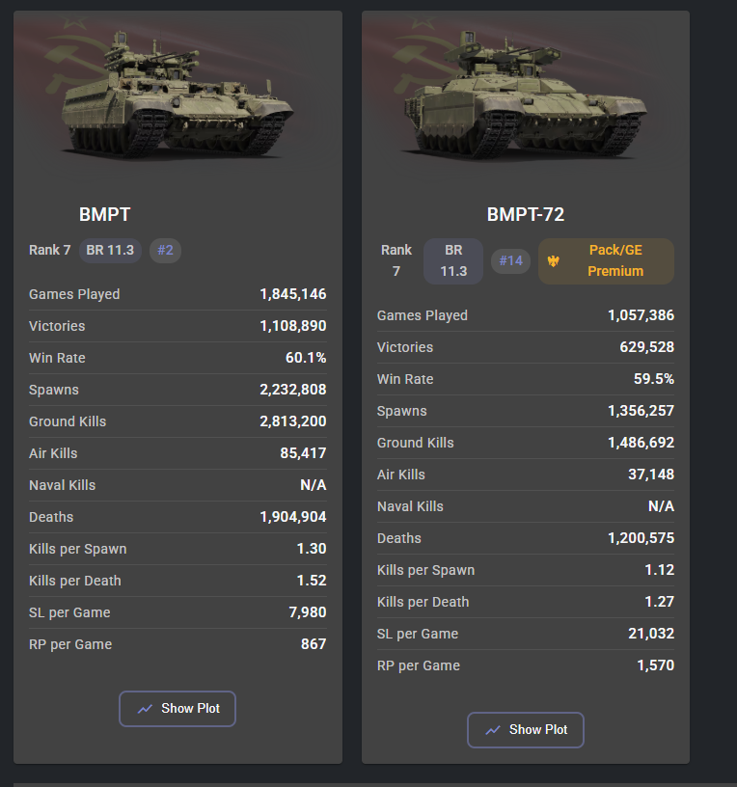Image resolution: width=737 pixels, height=787 pixels.
Task: Select BMPT's Win Rate value 60.1%
Action: [307, 358]
